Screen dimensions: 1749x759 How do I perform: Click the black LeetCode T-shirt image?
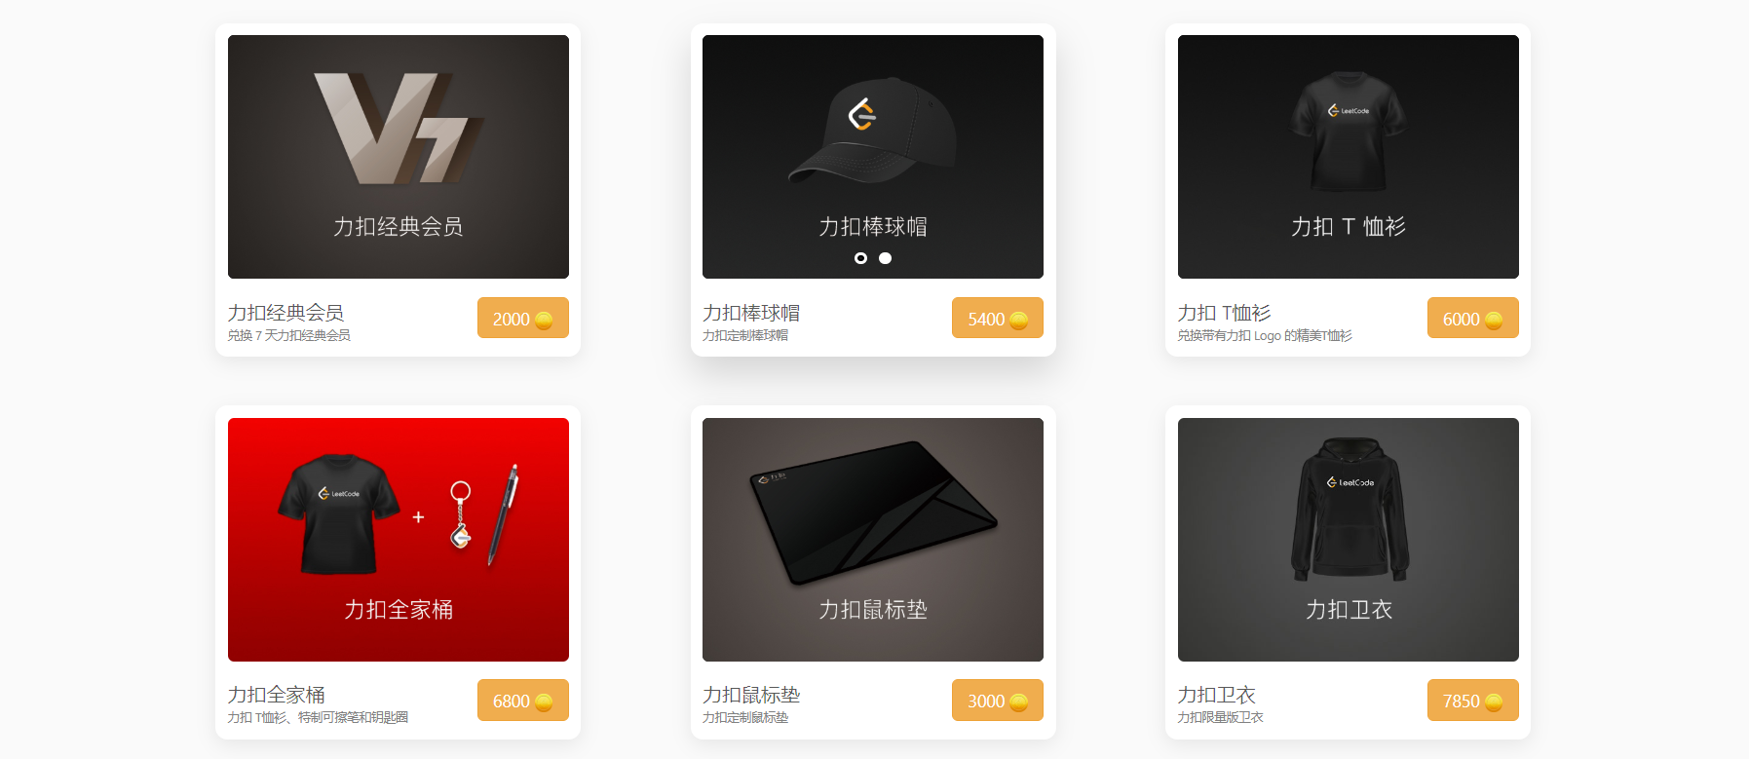point(1349,132)
